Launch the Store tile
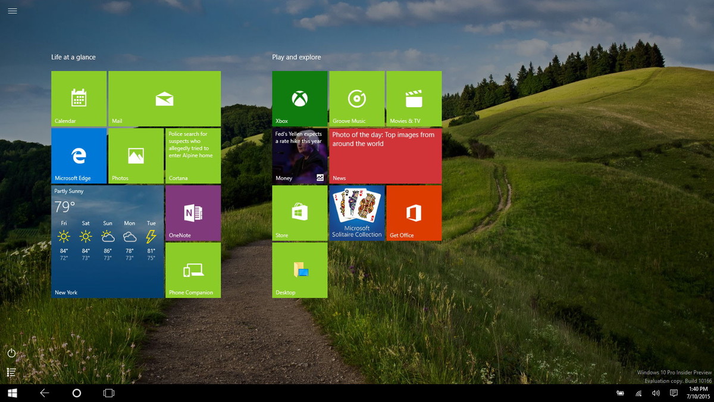Viewport: 714px width, 402px height. click(x=300, y=213)
